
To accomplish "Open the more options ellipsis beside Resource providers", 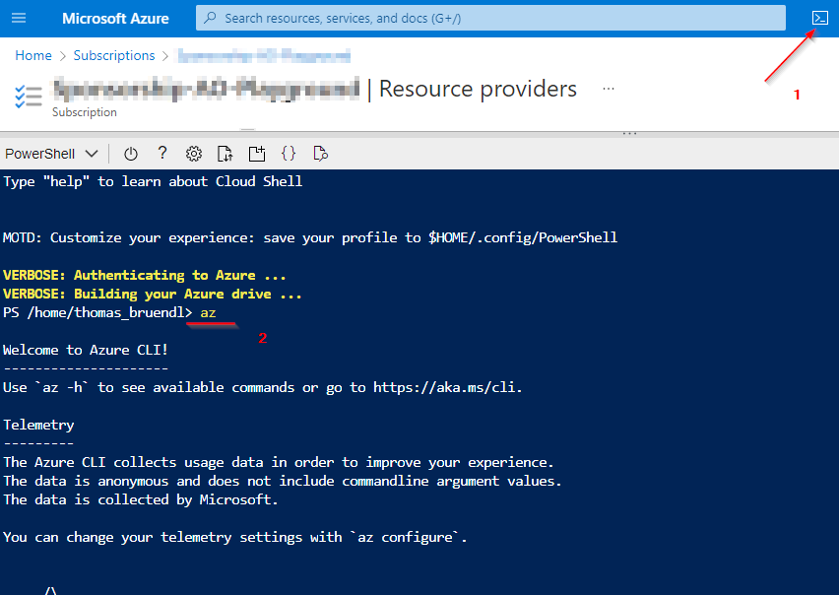I will (609, 89).
